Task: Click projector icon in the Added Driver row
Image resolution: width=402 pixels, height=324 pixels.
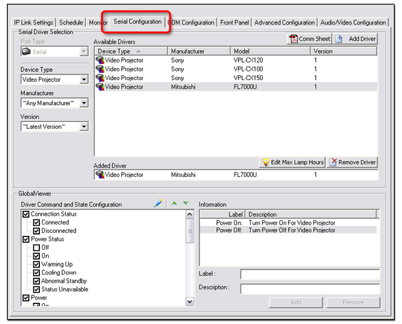Action: click(100, 175)
